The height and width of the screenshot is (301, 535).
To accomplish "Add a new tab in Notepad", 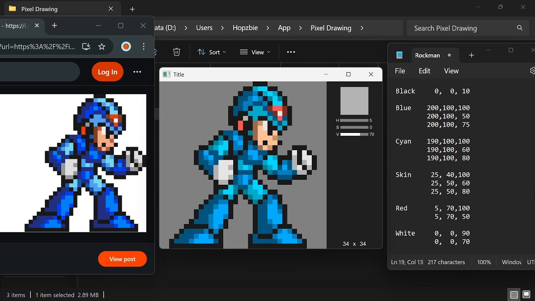I will 471,55.
